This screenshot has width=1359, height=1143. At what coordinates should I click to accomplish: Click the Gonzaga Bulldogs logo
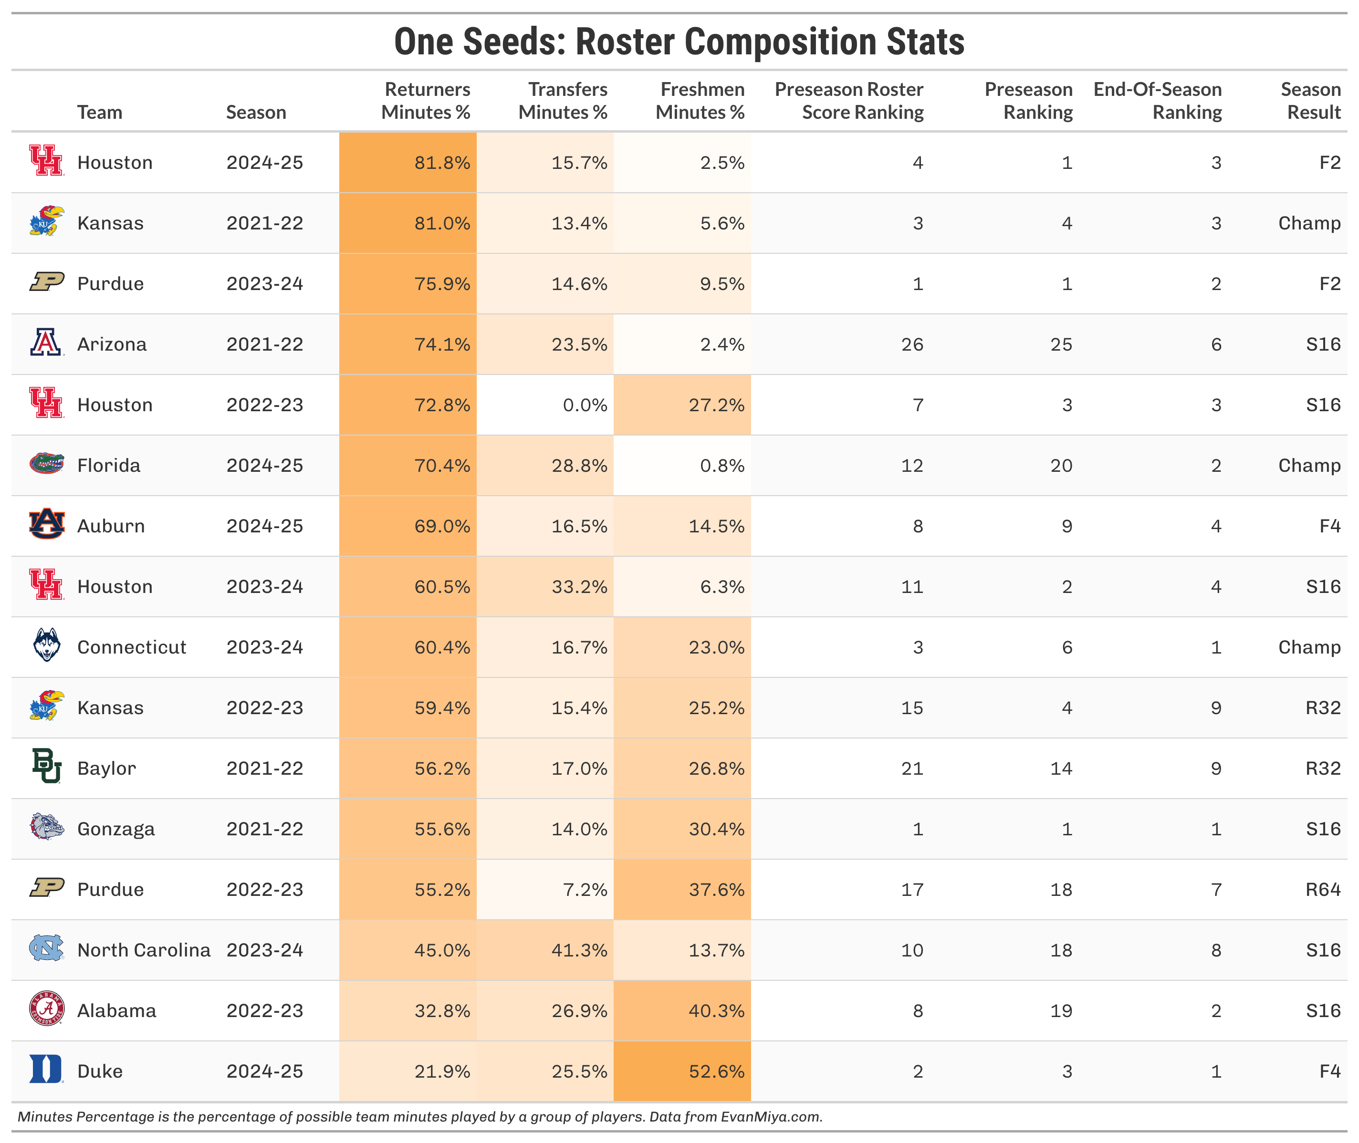tap(47, 828)
